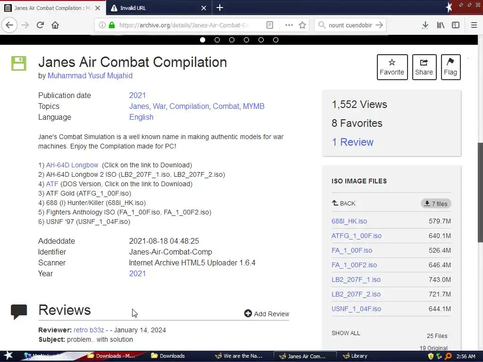Open the Library bookmarks icon
Image resolution: width=483 pixels, height=362 pixels.
(x=441, y=25)
